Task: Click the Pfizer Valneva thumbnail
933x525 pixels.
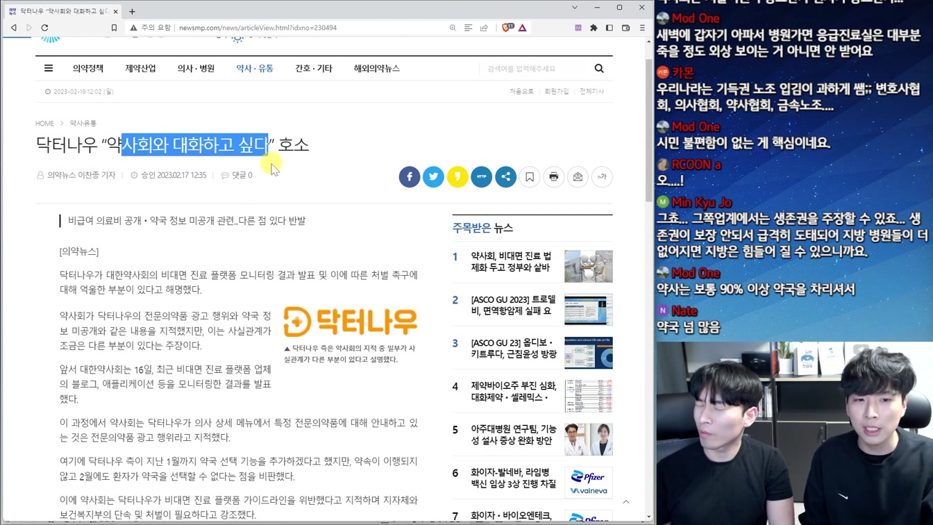Action: tap(589, 483)
